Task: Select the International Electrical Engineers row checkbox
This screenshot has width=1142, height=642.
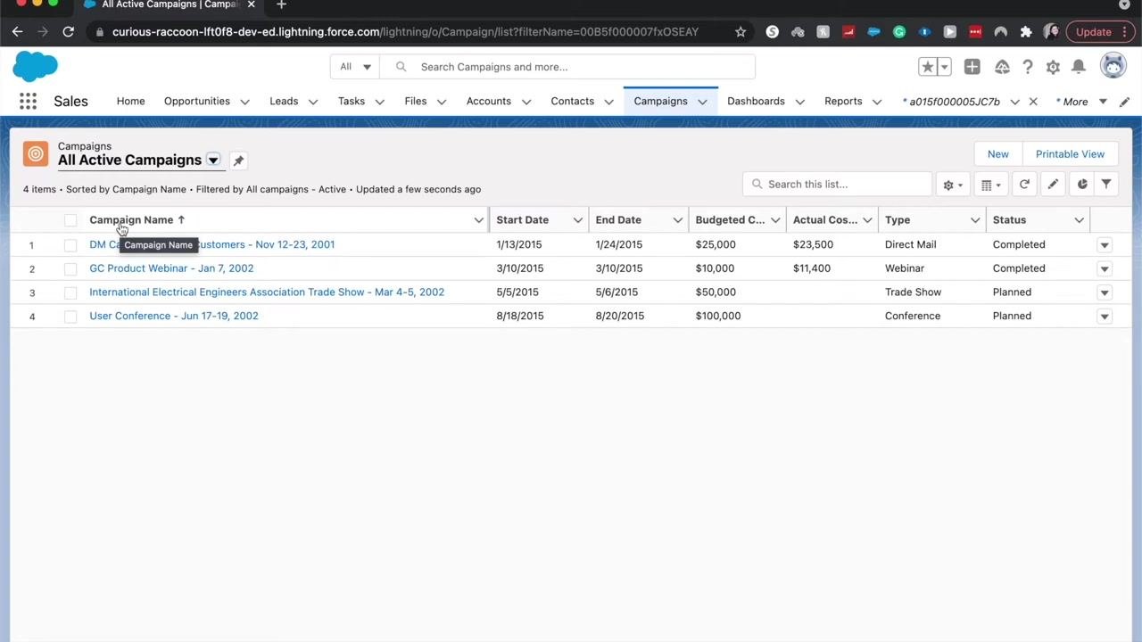Action: [x=70, y=292]
